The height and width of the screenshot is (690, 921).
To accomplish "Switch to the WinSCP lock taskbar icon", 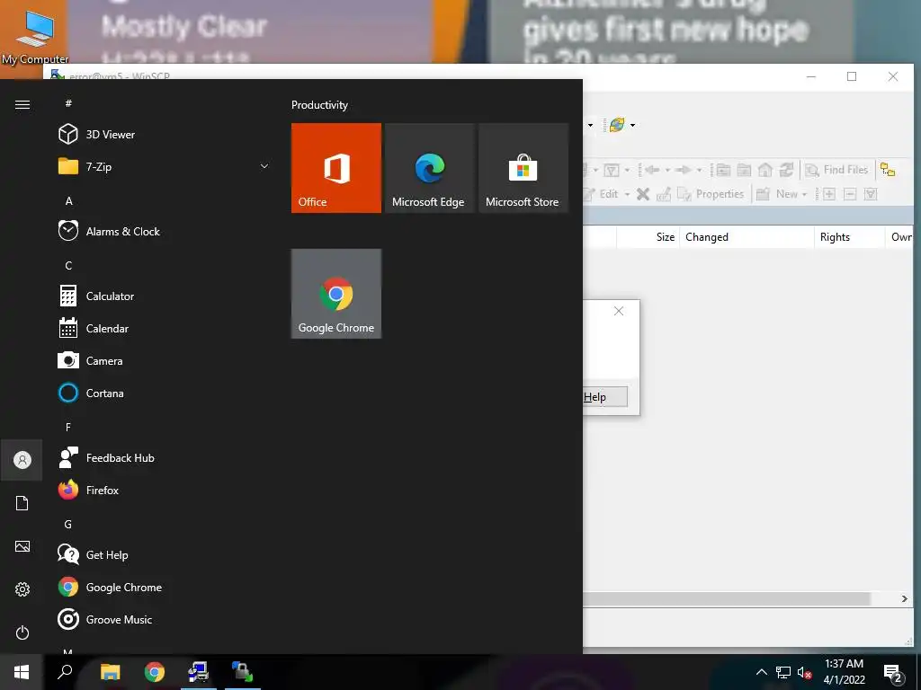I will 242,672.
